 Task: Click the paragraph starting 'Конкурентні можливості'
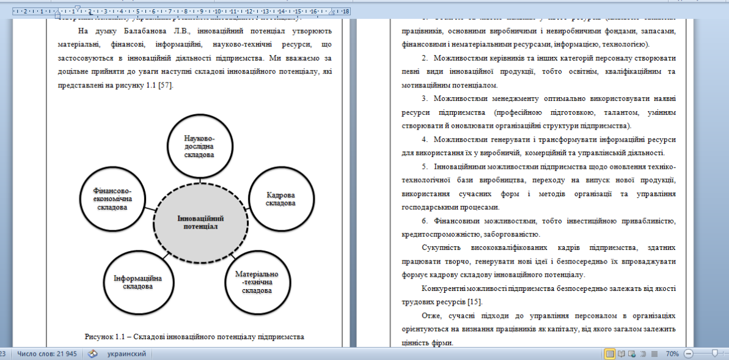click(x=539, y=295)
